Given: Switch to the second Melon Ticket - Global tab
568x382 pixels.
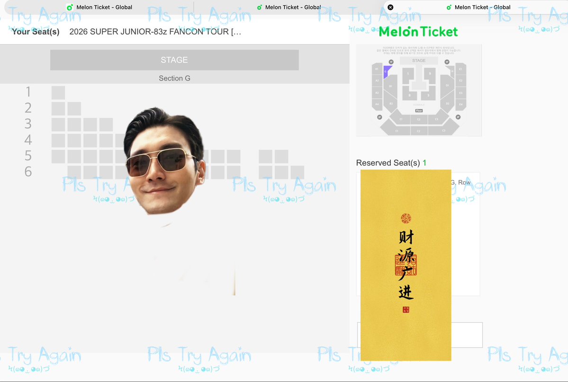Looking at the screenshot, I should coord(289,7).
